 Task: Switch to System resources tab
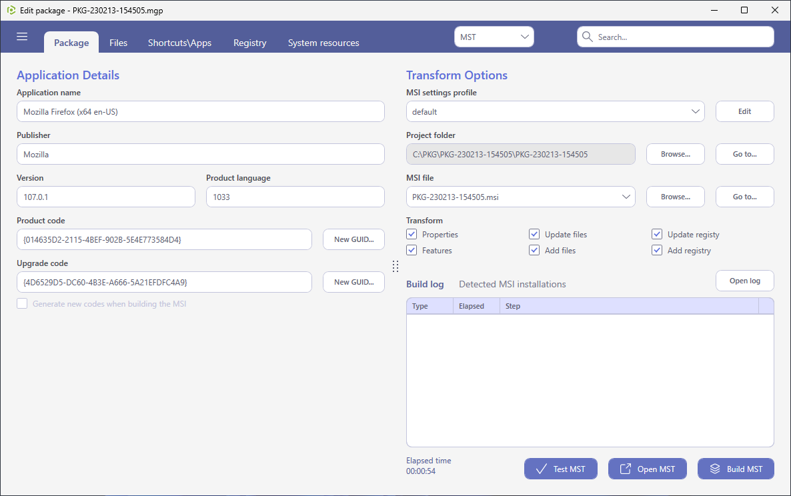tap(323, 43)
